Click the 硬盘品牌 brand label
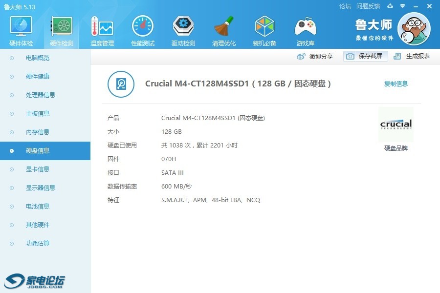 [x=396, y=148]
